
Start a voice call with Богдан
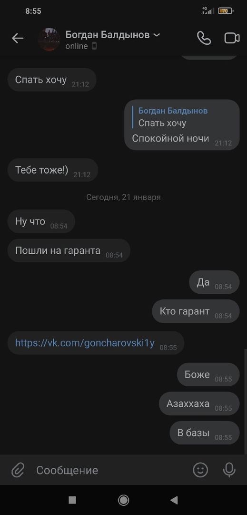(204, 38)
